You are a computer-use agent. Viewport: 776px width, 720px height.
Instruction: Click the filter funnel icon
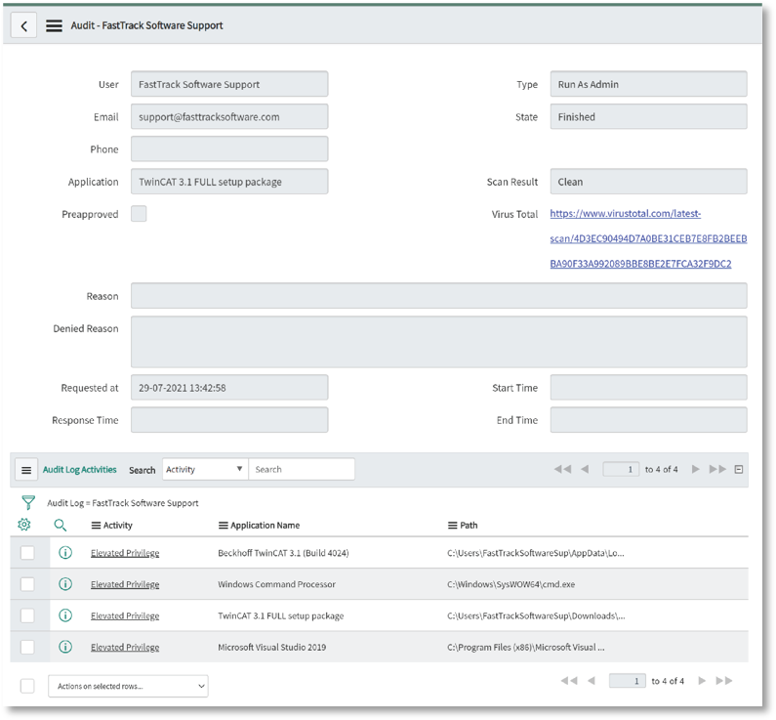click(28, 502)
